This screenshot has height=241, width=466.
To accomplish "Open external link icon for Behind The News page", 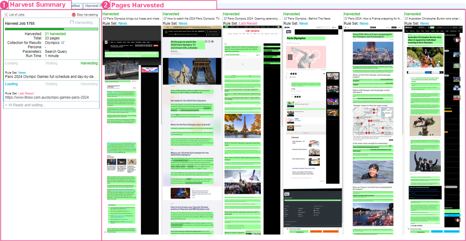I will point(285,19).
